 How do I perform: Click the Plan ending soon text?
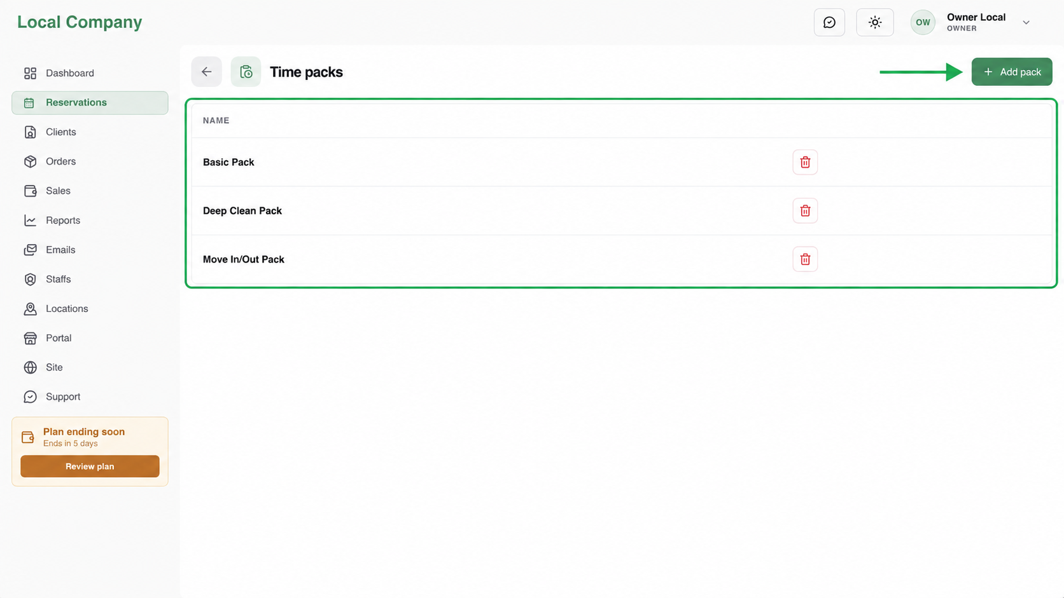coord(84,432)
